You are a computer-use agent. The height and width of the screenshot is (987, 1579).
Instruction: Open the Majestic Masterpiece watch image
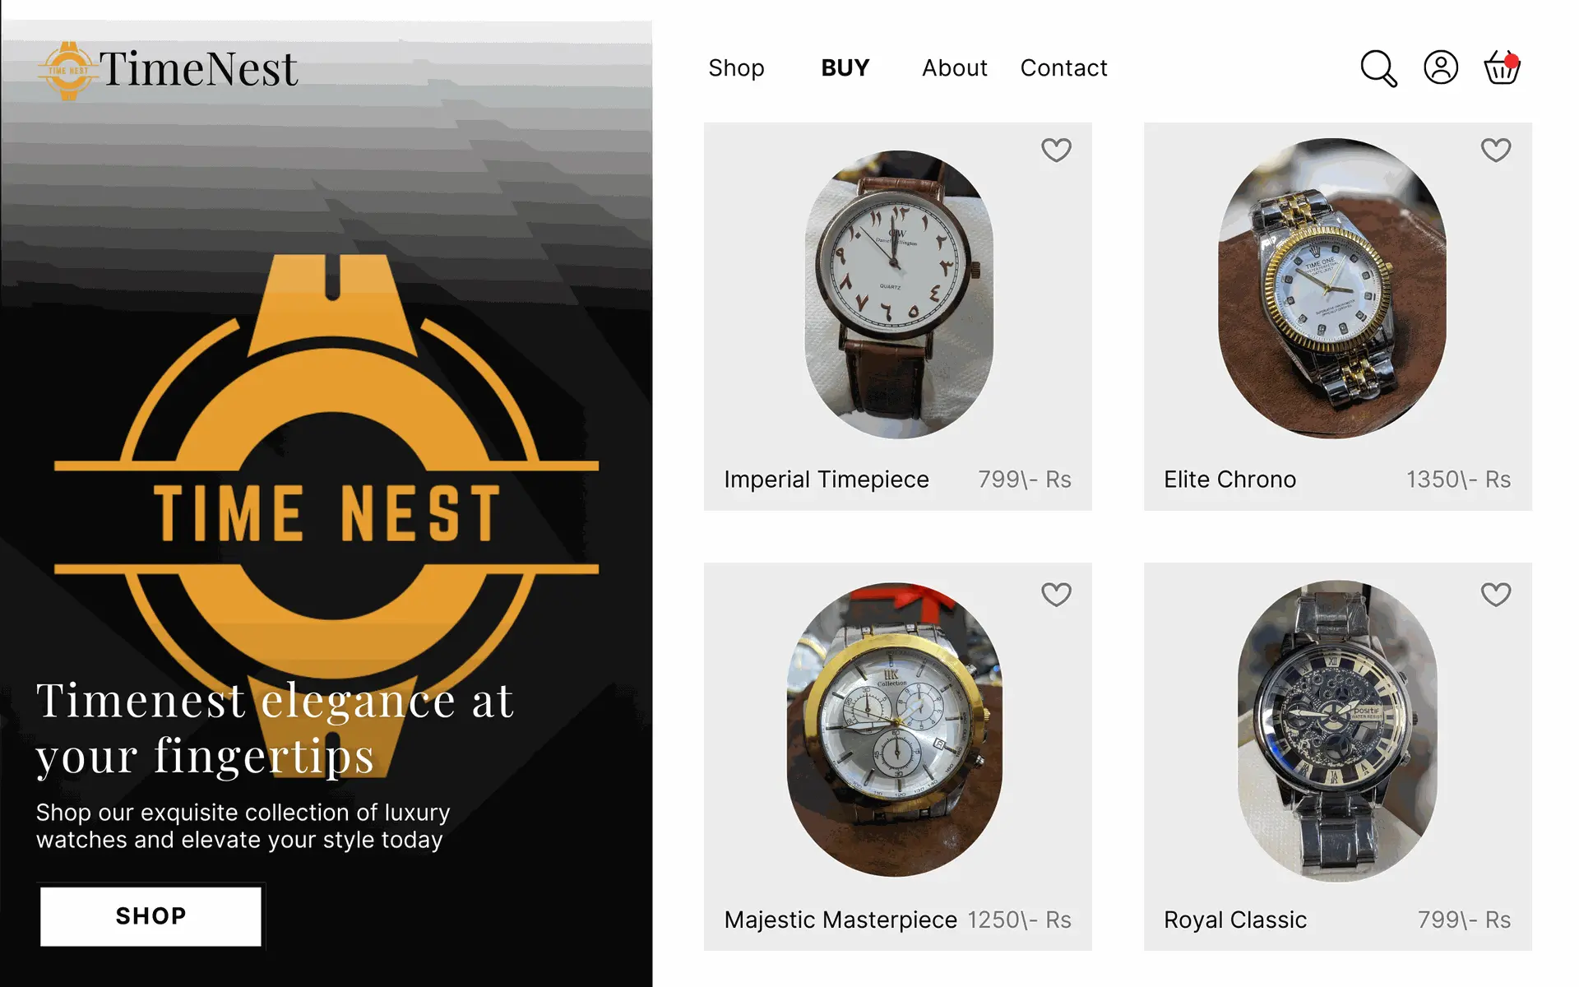895,730
